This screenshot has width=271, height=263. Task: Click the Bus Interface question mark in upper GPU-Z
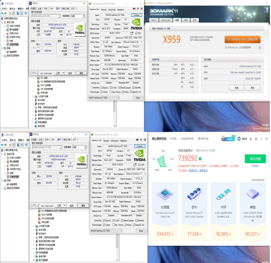pyautogui.click(x=142, y=42)
